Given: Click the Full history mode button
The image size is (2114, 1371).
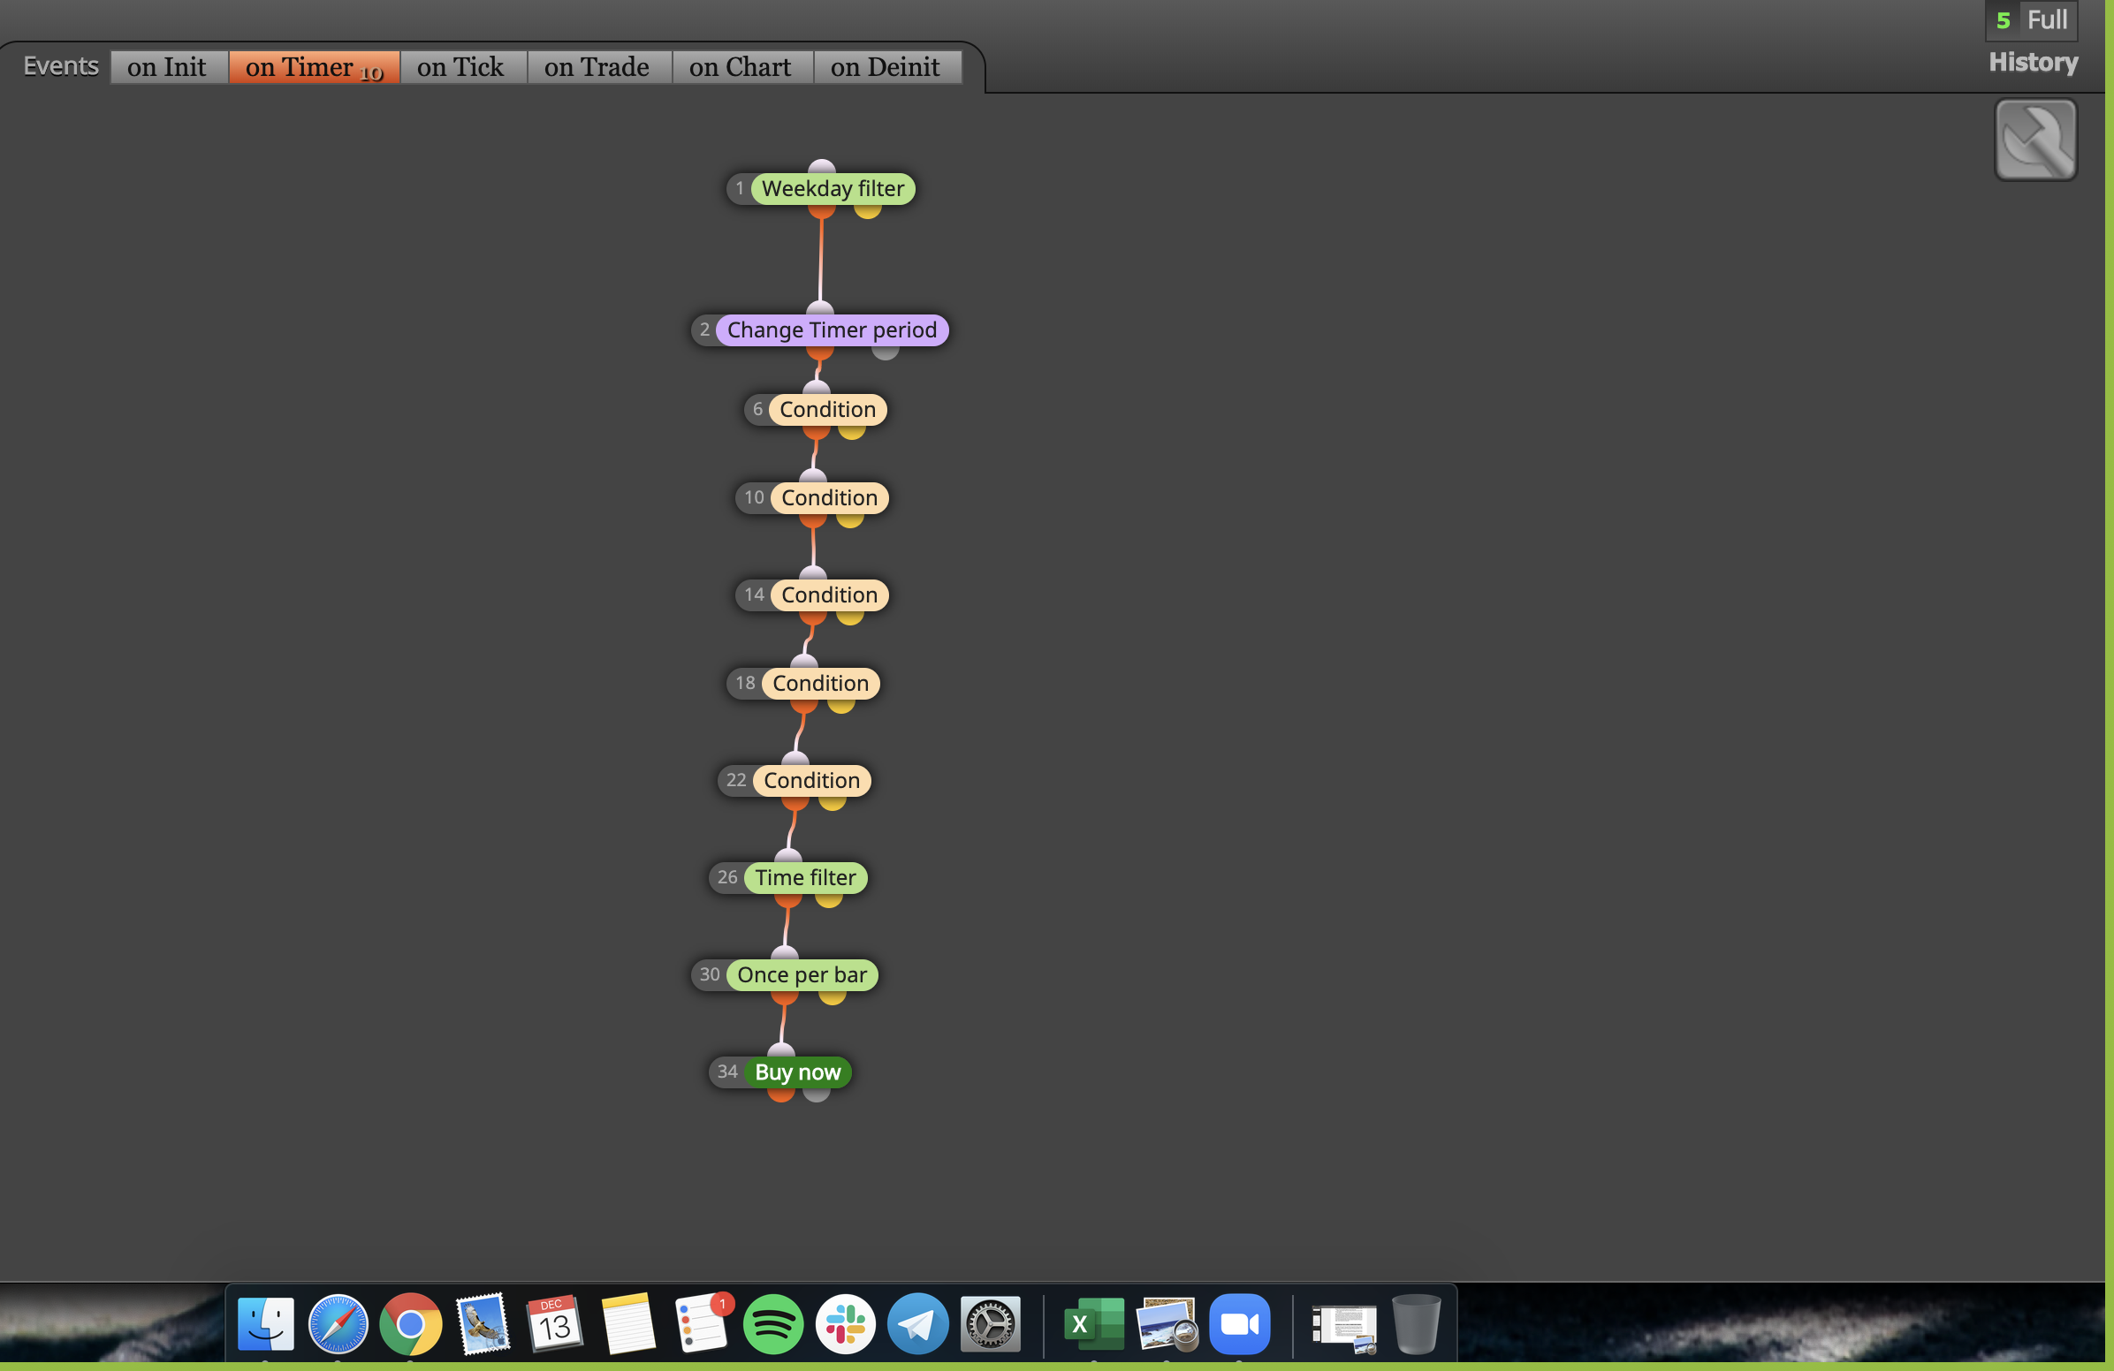Looking at the screenshot, I should pos(2046,19).
